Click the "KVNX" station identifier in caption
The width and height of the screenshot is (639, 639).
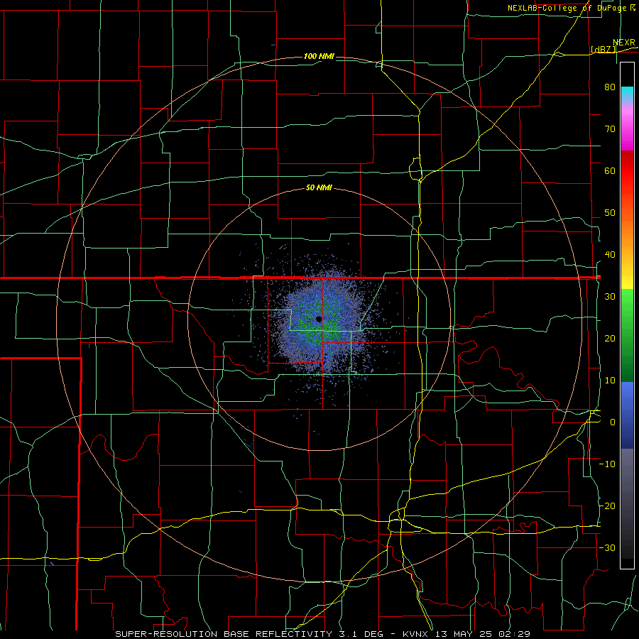coord(417,634)
